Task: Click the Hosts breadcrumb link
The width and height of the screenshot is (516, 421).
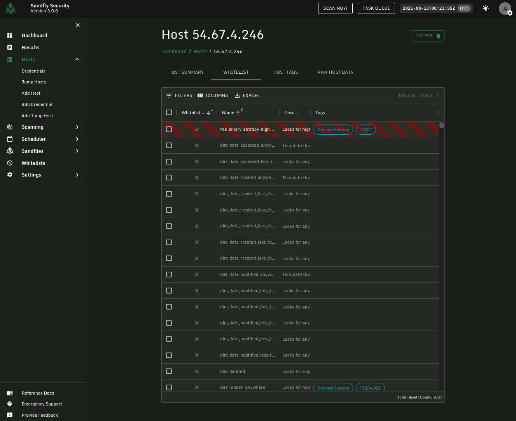Action: [200, 52]
